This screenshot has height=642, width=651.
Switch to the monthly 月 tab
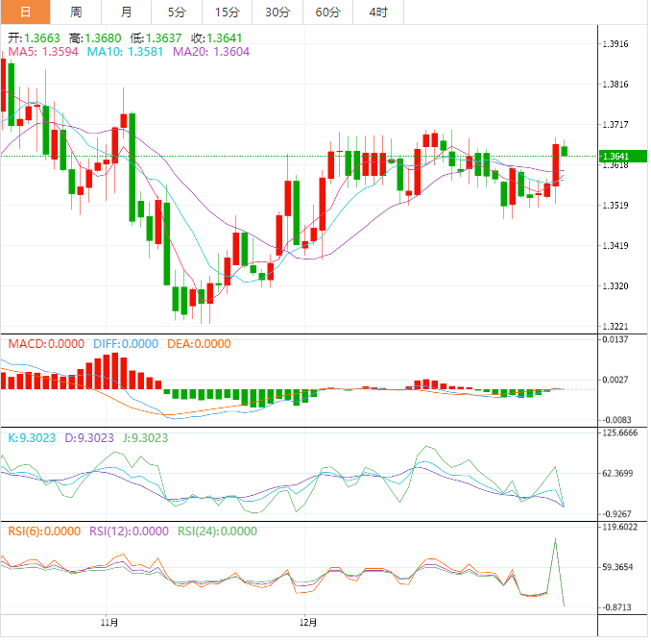[x=126, y=12]
